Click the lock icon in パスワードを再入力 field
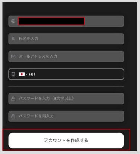The height and width of the screenshot is (154, 140). (x=13, y=116)
